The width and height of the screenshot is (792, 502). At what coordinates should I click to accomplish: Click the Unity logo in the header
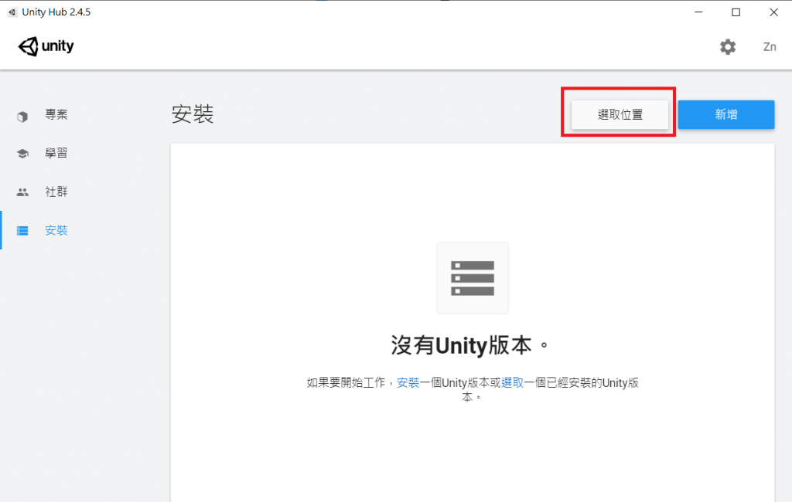(x=46, y=46)
